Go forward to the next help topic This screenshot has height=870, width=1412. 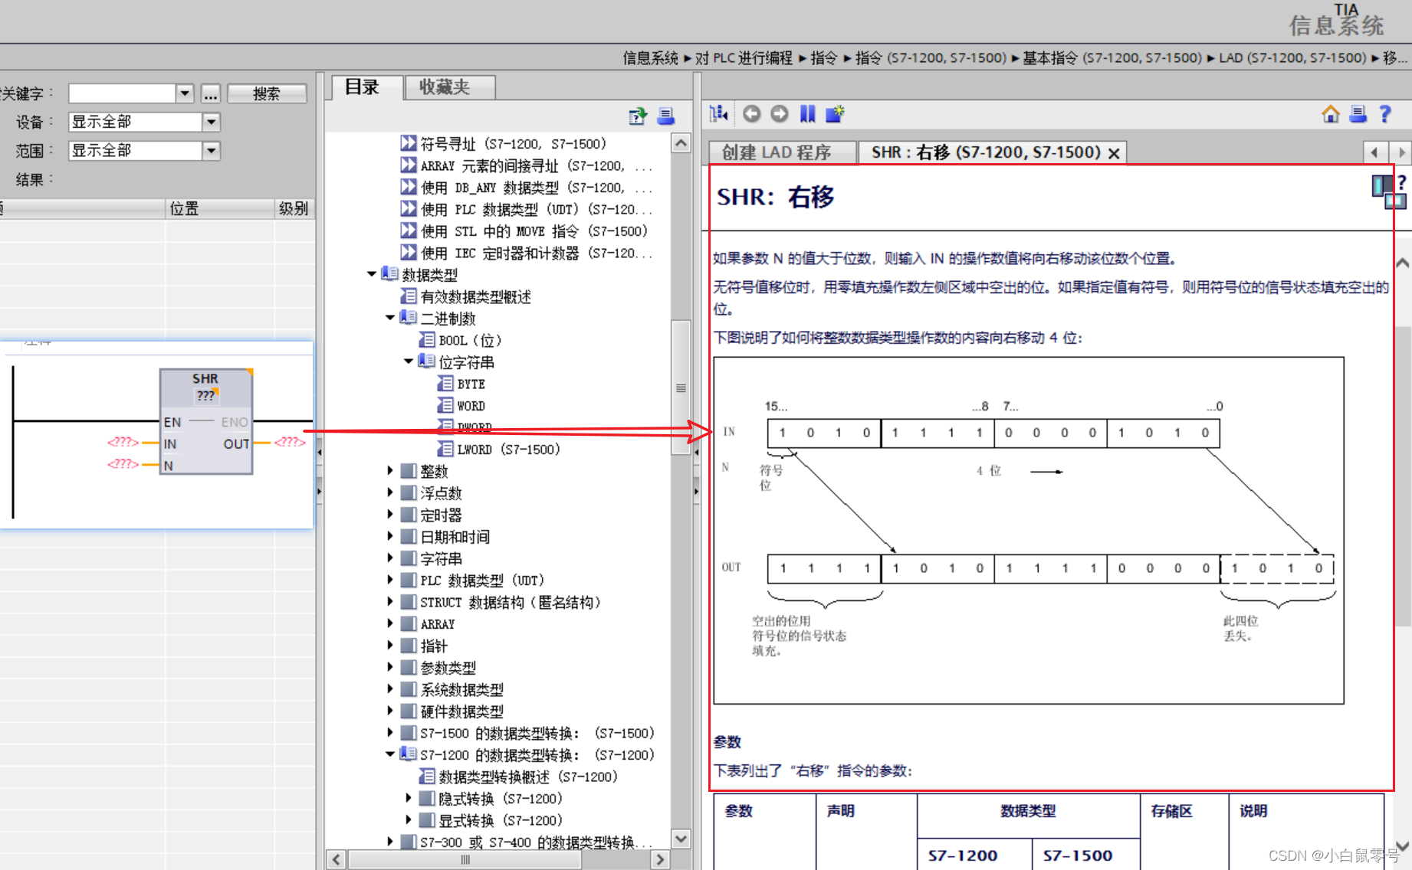[780, 113]
